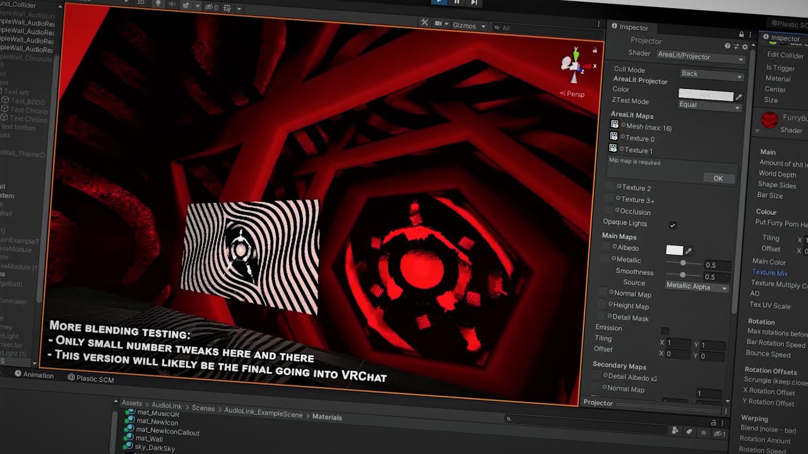
Task: Open the Source dropdown Metallic Alpha
Action: click(696, 287)
